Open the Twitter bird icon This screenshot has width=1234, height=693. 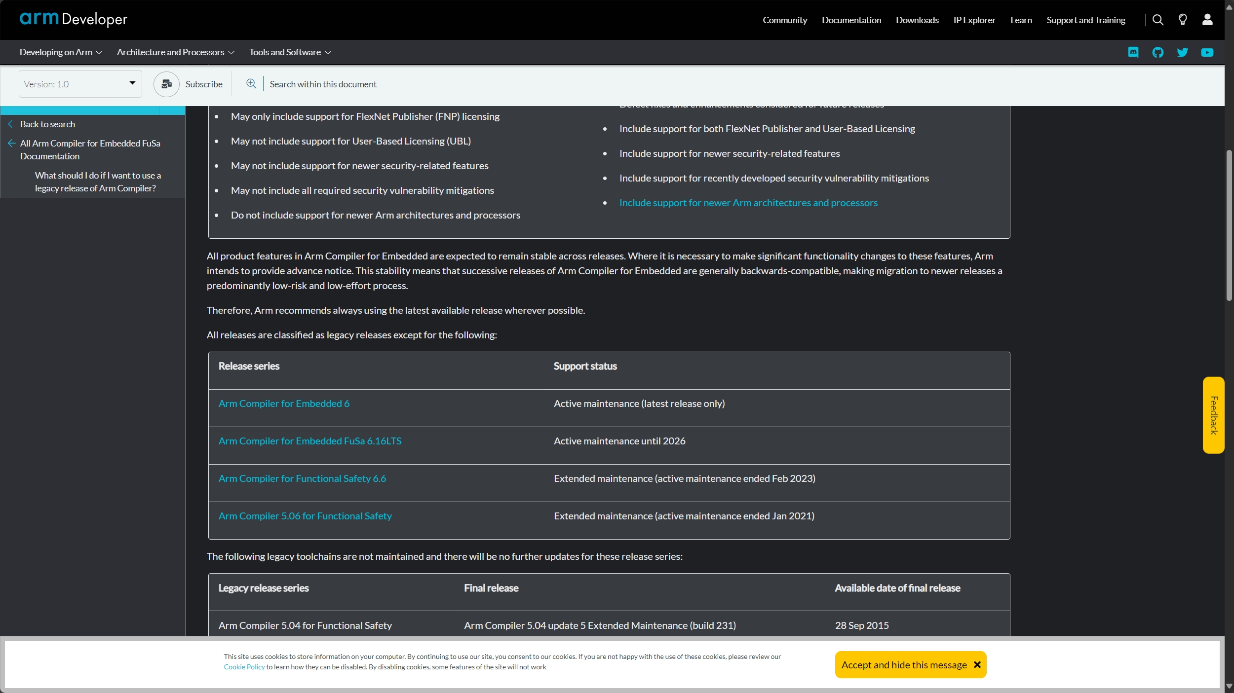(1182, 52)
